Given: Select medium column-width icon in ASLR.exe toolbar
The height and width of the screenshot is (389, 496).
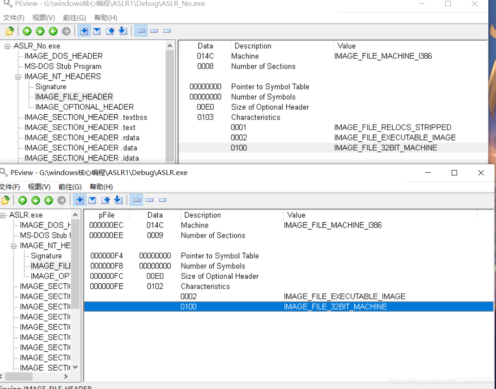Looking at the screenshot, I should [149, 200].
